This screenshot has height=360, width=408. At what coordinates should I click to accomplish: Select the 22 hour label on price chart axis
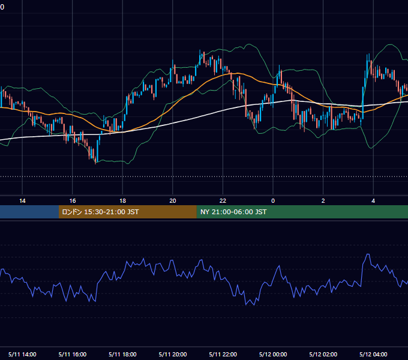[223, 201]
